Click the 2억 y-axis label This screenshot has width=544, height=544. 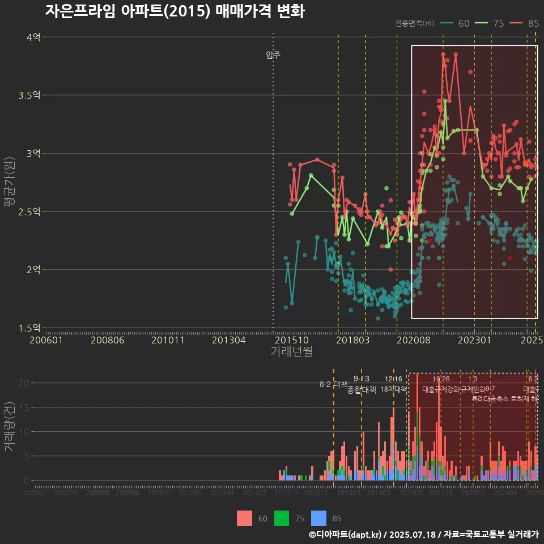[x=33, y=270]
